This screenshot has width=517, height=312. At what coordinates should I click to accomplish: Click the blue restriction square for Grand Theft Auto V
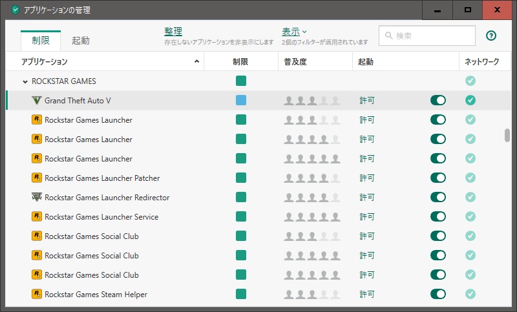(241, 100)
